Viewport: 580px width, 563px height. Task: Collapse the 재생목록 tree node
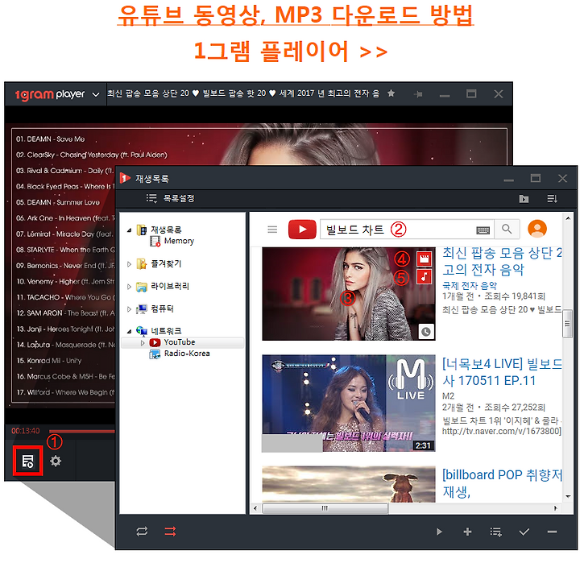129,230
